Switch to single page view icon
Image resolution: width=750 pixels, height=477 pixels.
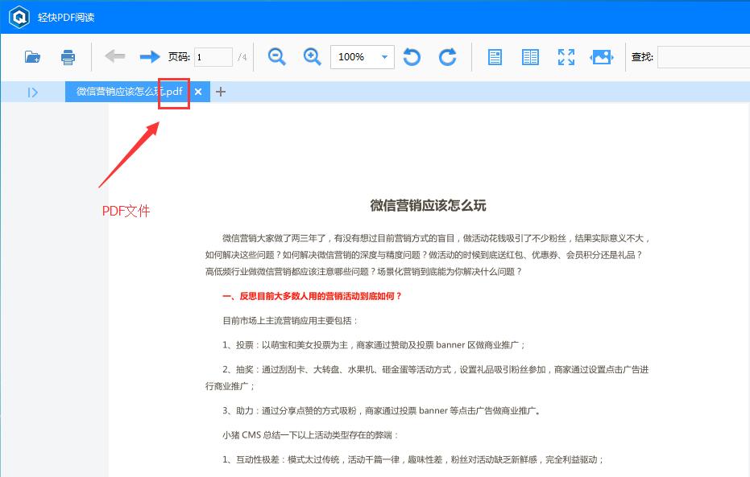coord(494,57)
